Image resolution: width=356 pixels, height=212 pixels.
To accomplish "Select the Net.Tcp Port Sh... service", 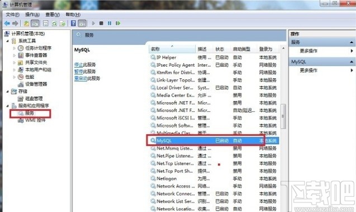I will pyautogui.click(x=214, y=171).
